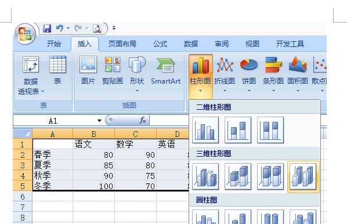354x224 pixels.
Task: Click the Office button orb
Action: tap(25, 34)
